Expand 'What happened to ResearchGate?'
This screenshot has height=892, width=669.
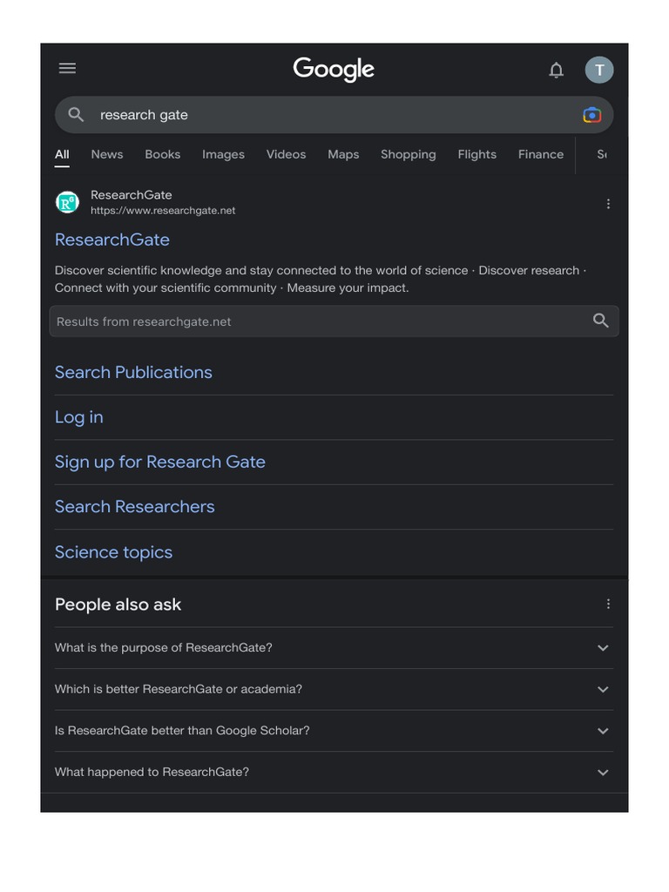tap(334, 772)
